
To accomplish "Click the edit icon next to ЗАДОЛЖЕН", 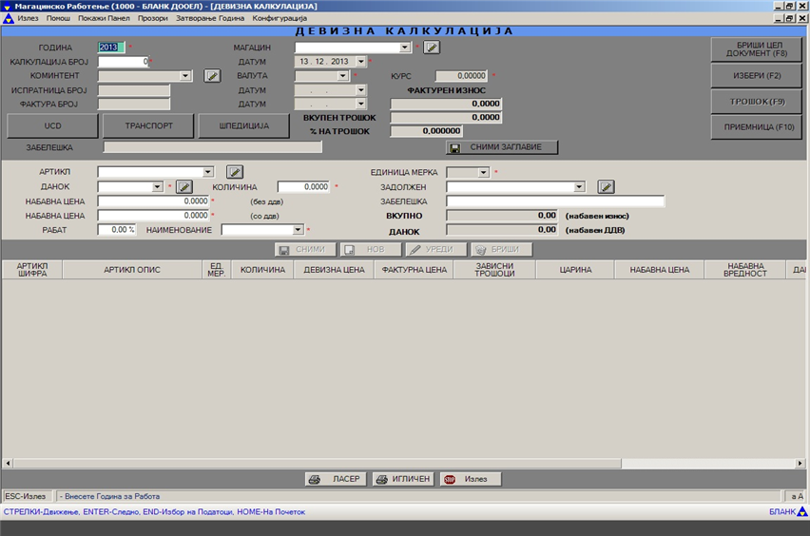I will (x=606, y=187).
